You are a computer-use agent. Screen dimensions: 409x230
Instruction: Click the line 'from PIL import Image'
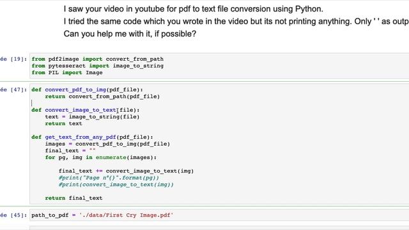point(67,72)
